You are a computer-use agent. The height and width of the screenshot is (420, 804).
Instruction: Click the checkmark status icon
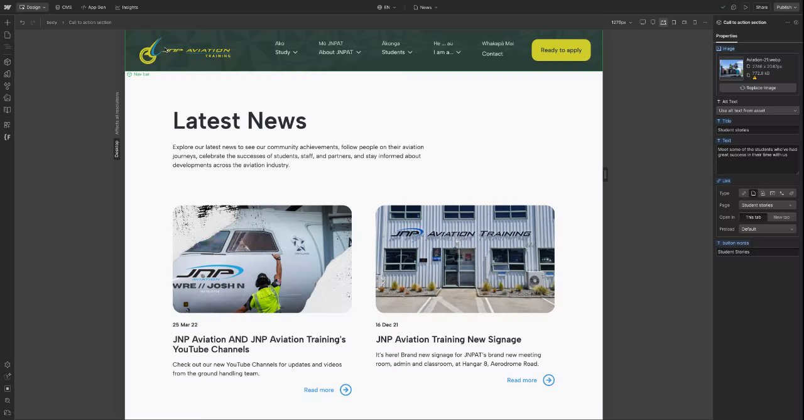tap(723, 8)
